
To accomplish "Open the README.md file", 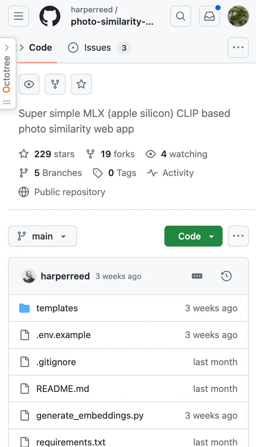I will pos(63,389).
